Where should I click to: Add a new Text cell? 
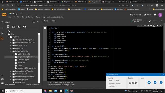[x=53, y=21]
